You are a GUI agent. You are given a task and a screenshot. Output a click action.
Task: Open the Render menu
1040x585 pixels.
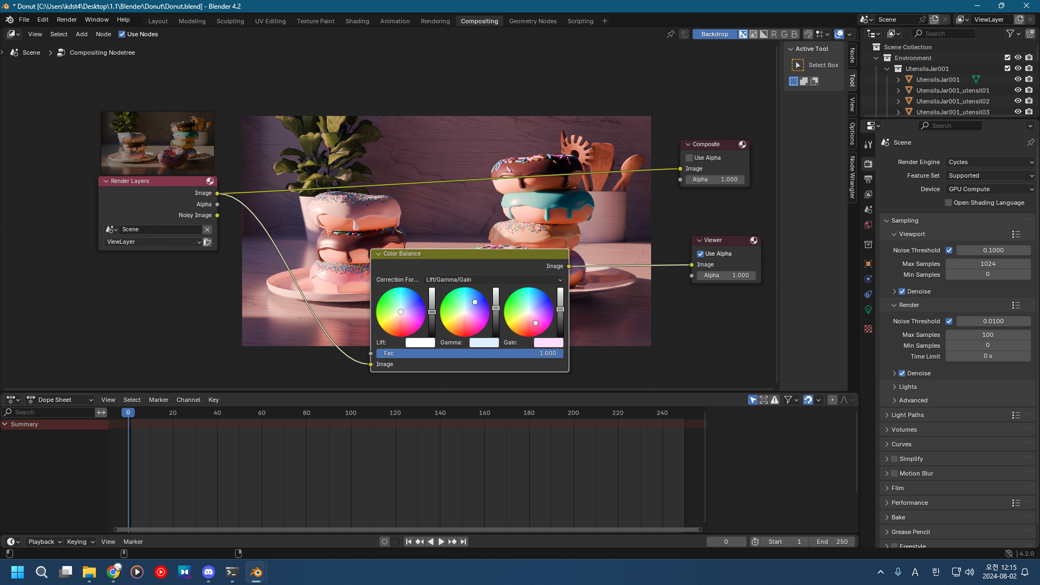(67, 19)
